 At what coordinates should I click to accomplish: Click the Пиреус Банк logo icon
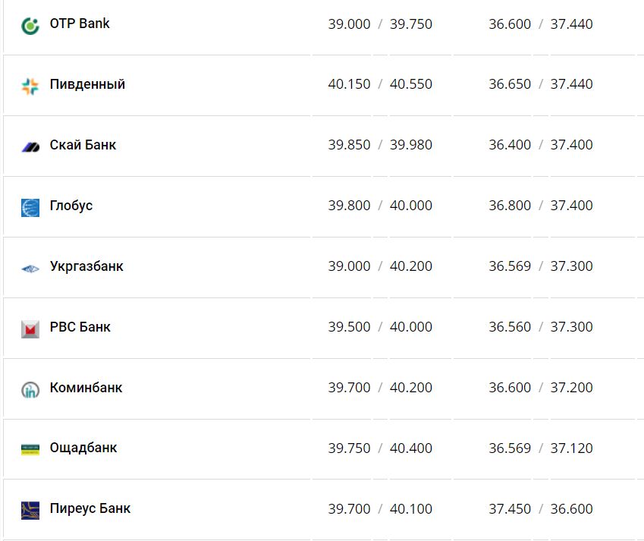(x=30, y=510)
